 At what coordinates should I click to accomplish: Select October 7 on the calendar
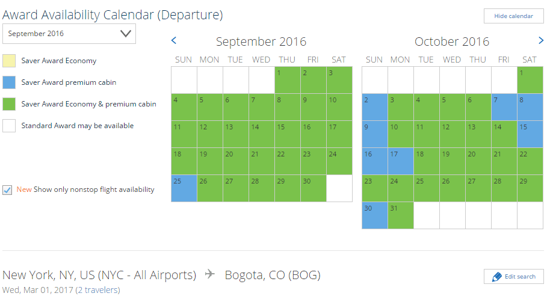pyautogui.click(x=504, y=107)
